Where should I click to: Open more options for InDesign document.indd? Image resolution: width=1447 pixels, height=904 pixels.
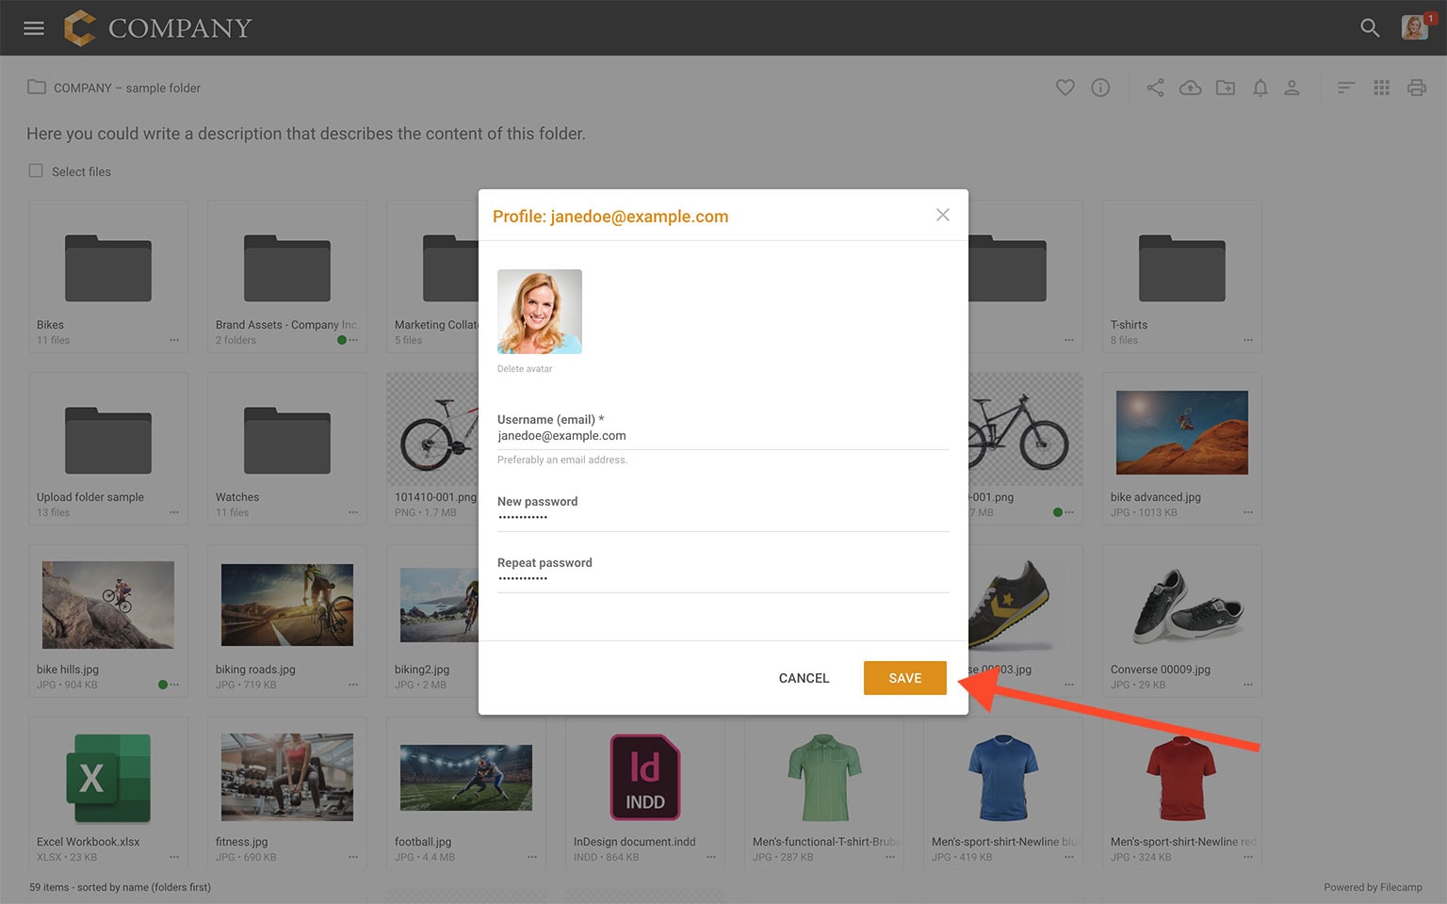(x=711, y=857)
